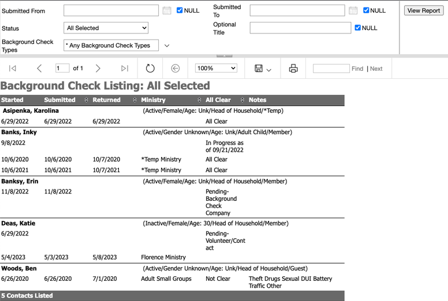Image resolution: width=448 pixels, height=301 pixels.
Task: Click Adult Small Groups ministry cell
Action: (x=166, y=279)
